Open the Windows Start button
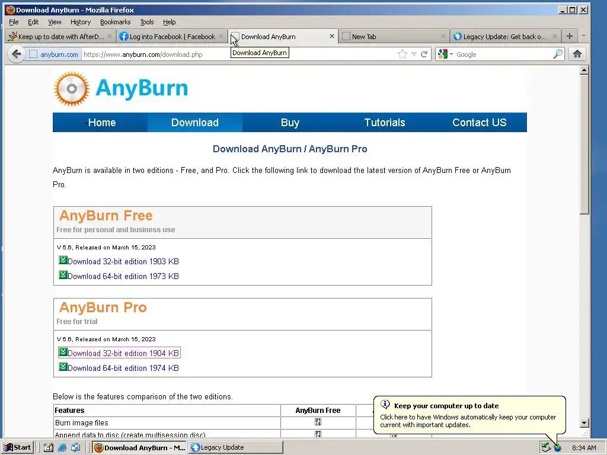This screenshot has width=607, height=455. point(17,447)
